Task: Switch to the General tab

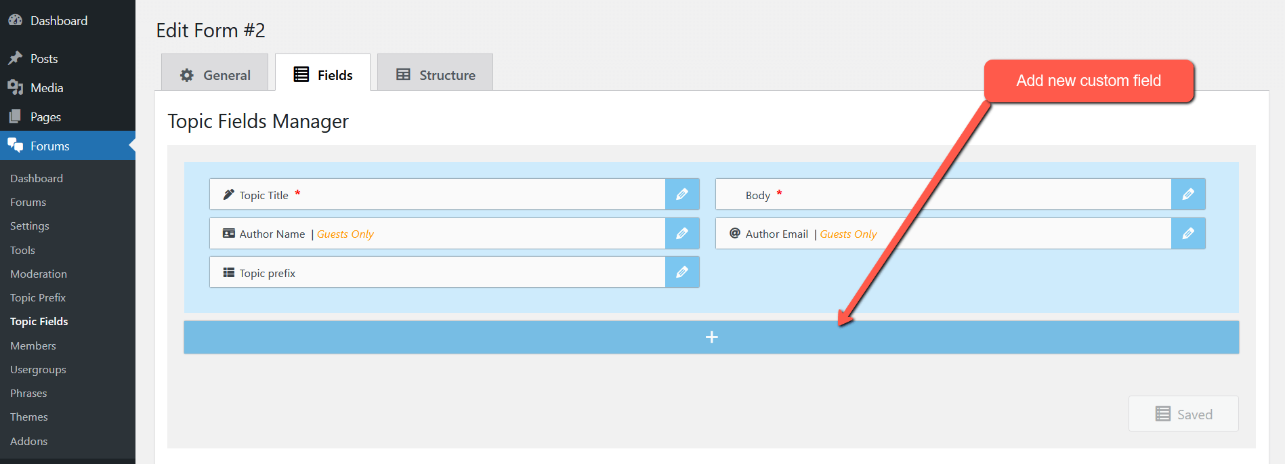Action: pyautogui.click(x=215, y=75)
